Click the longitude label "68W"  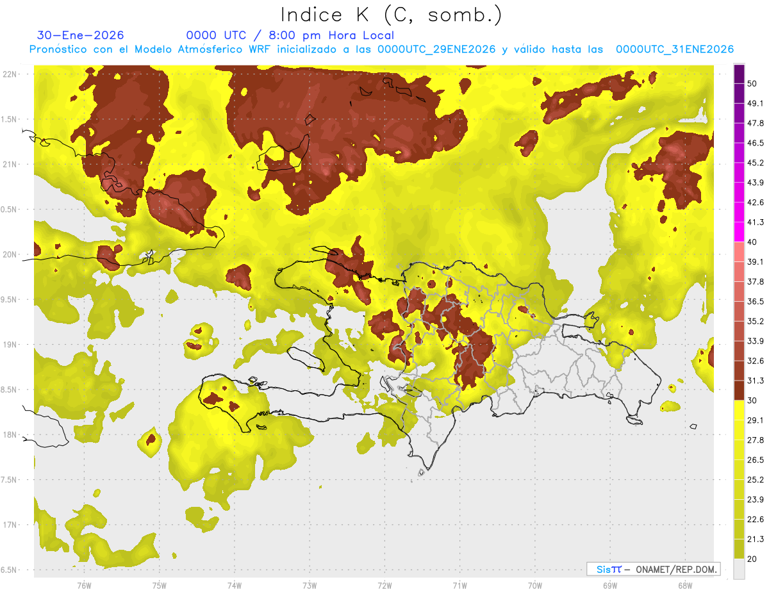(684, 586)
